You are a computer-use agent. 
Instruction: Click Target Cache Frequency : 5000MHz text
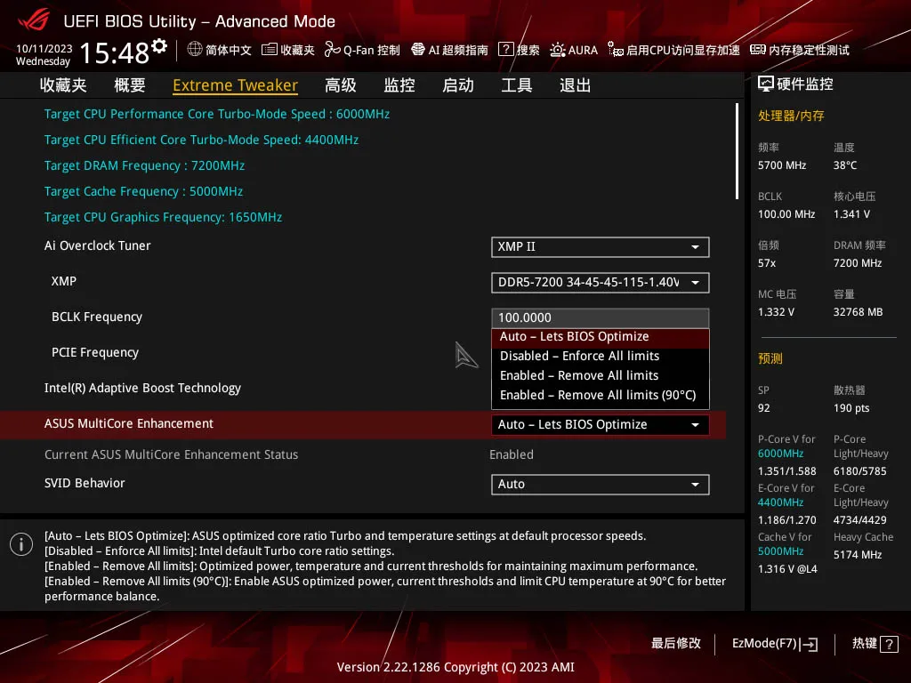tap(143, 191)
